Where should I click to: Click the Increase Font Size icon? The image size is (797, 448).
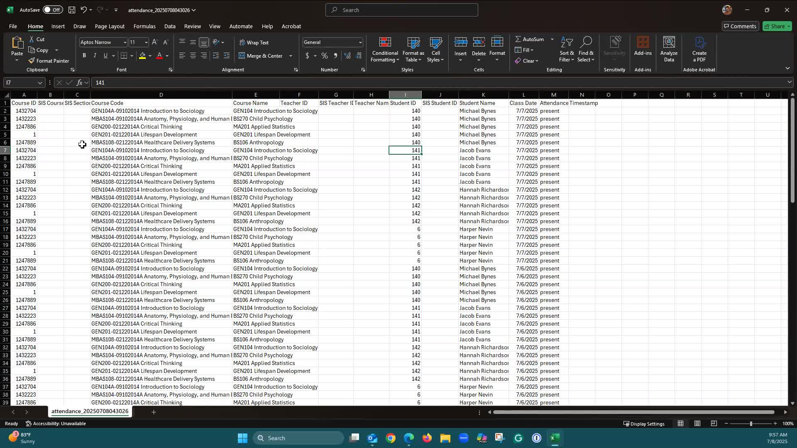[155, 42]
